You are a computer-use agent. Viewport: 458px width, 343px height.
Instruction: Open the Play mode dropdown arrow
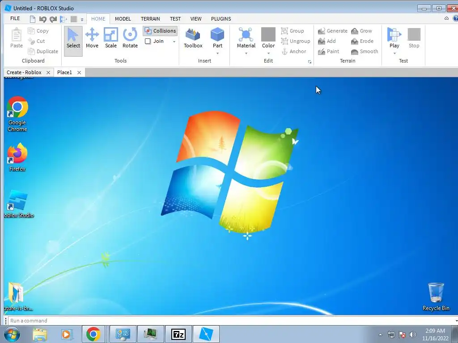394,54
